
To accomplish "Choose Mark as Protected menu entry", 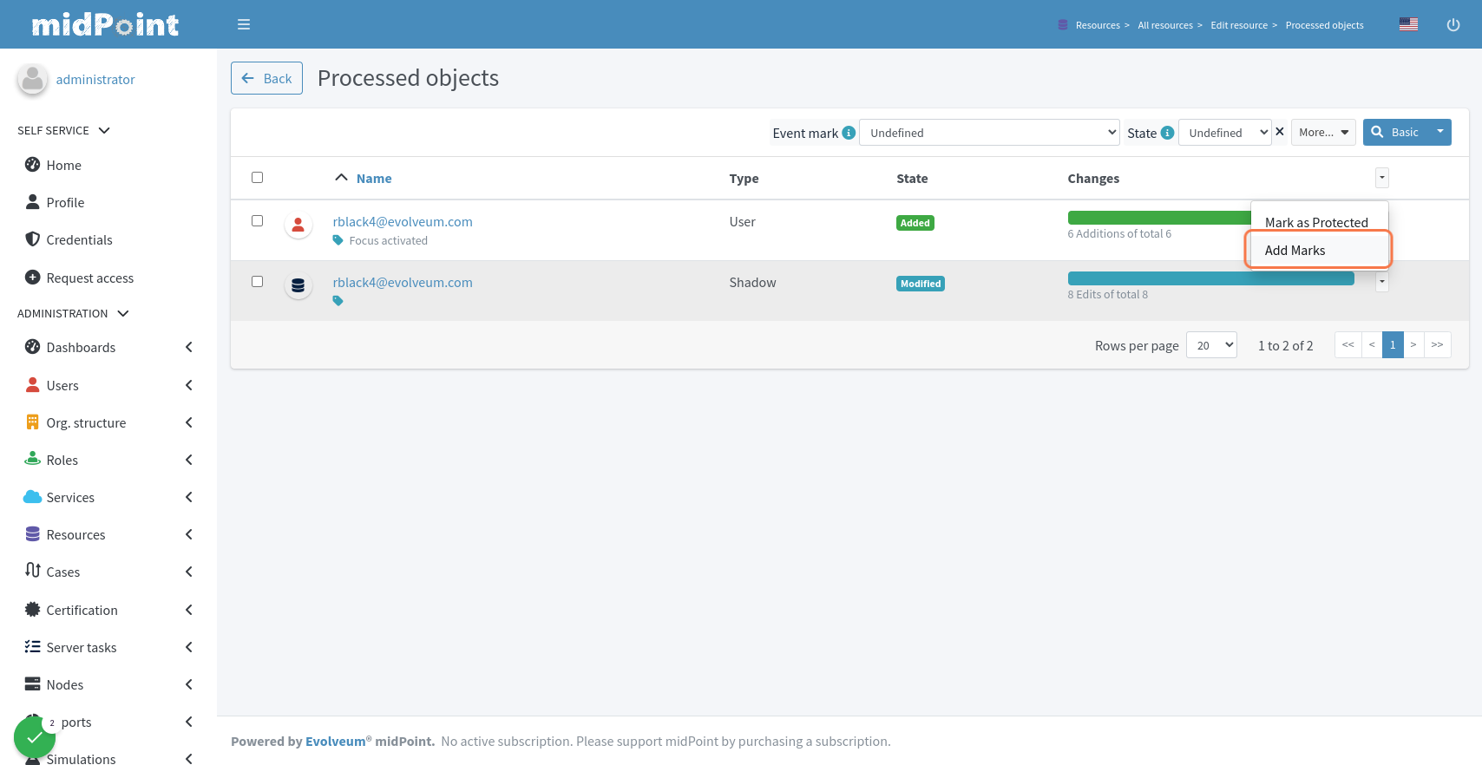I will tap(1315, 222).
